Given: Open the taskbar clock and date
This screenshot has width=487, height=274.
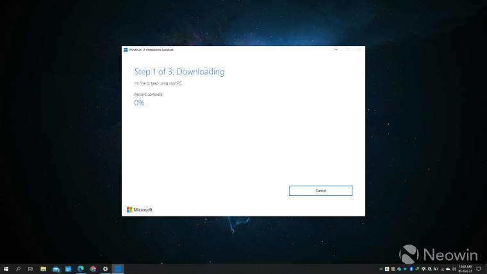Looking at the screenshot, I should [x=465, y=269].
